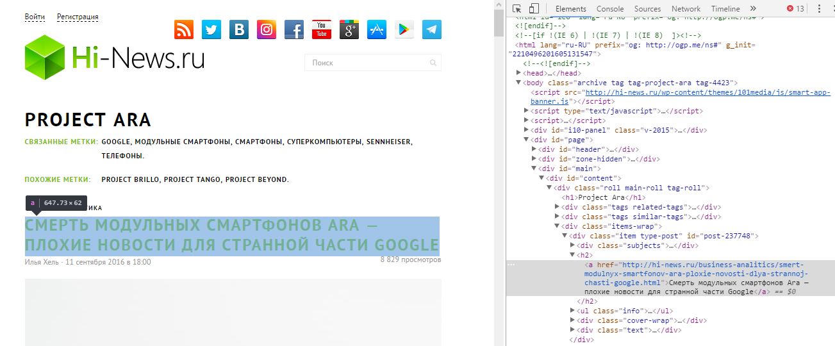835x346 pixels.
Task: Select the Elements tab
Action: [571, 8]
